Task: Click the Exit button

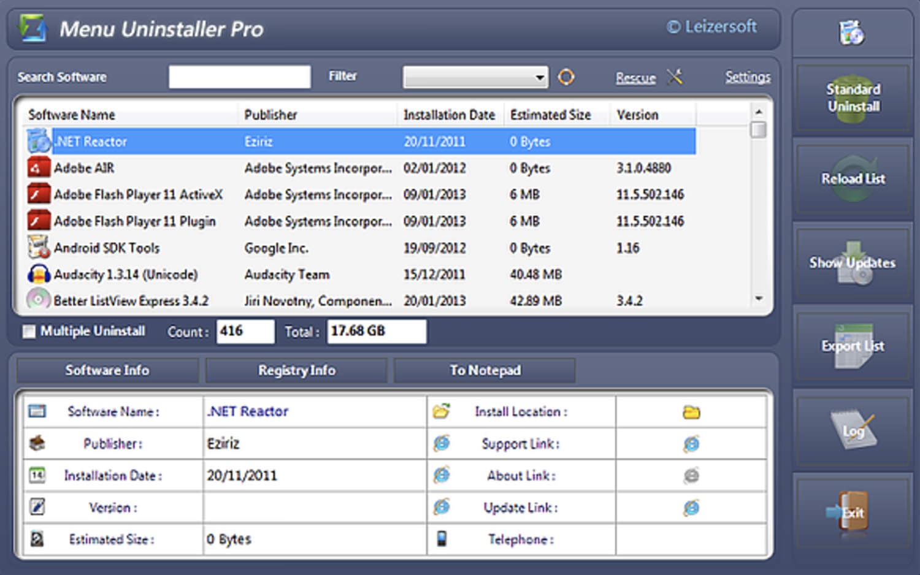Action: pos(853,512)
